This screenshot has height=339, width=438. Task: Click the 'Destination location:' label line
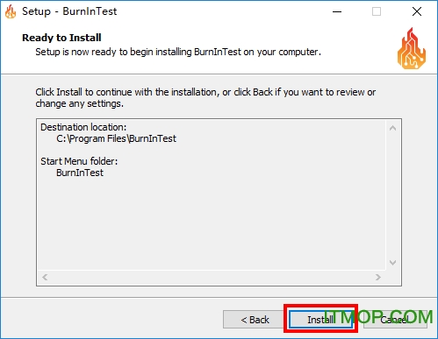coord(83,127)
